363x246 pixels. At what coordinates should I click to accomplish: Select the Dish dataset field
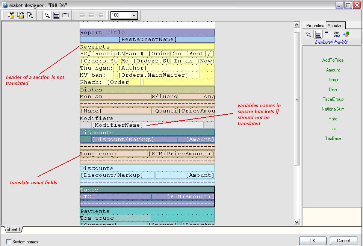click(333, 90)
